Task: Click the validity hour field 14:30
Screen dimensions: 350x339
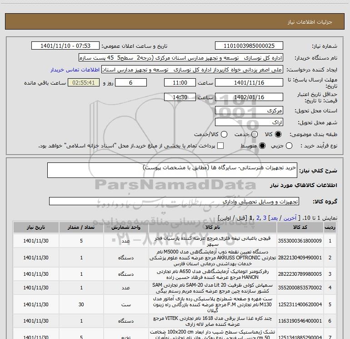Action: click(180, 97)
